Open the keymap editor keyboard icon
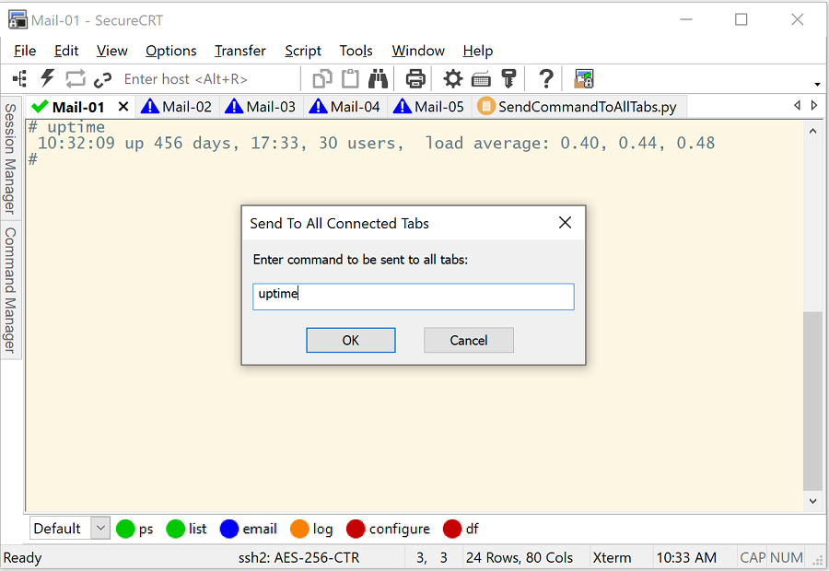 pyautogui.click(x=480, y=78)
